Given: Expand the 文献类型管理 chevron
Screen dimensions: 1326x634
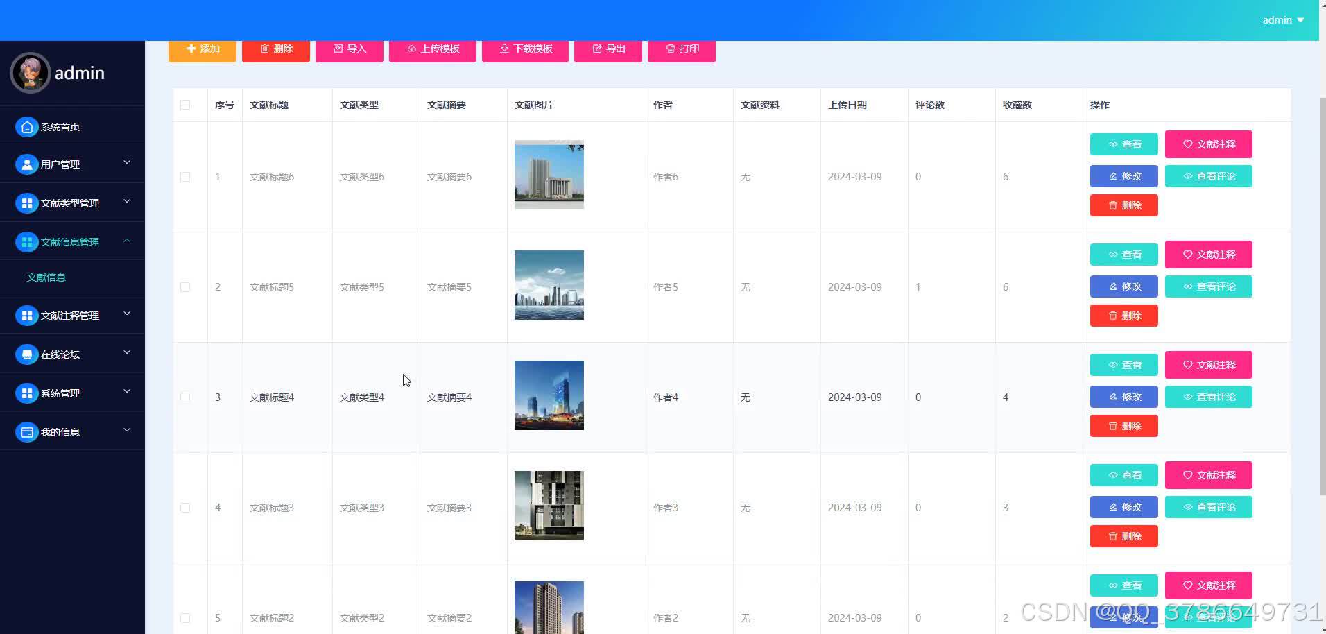Looking at the screenshot, I should pyautogui.click(x=127, y=201).
